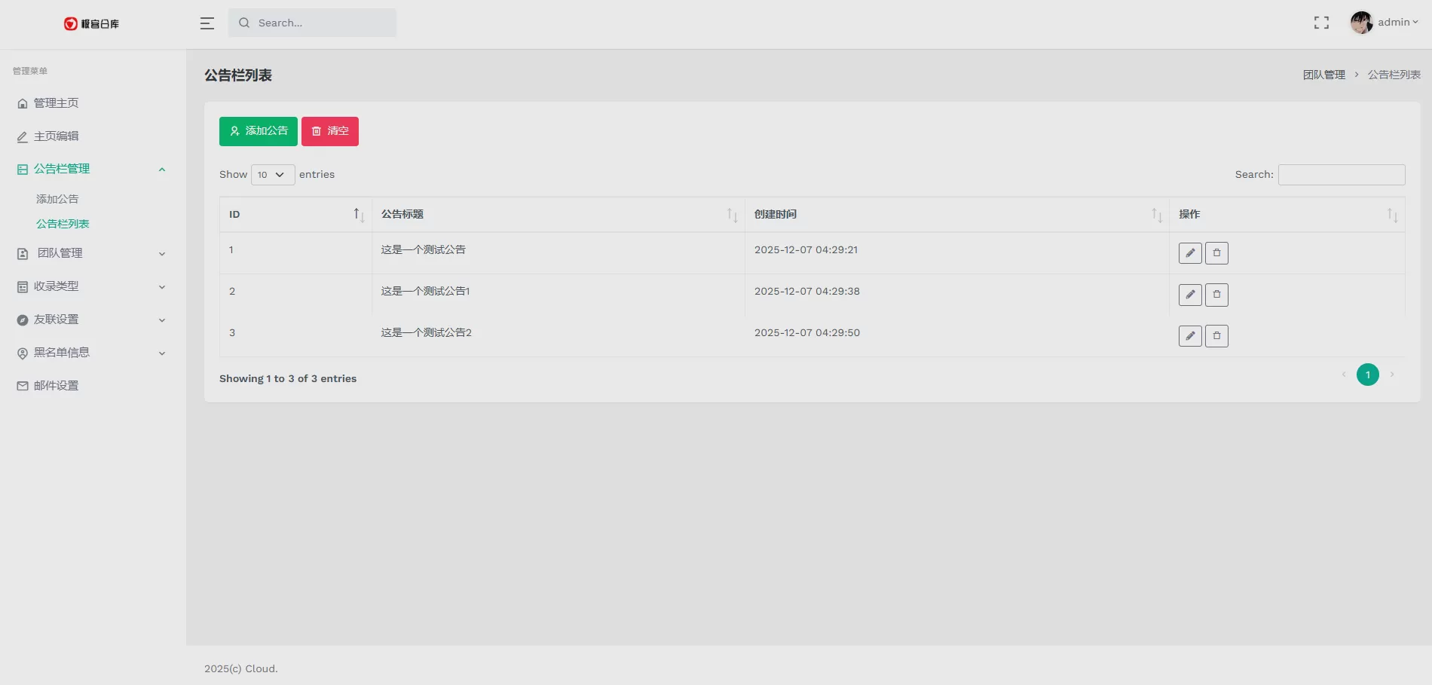Expand the 团队管理 sidebar menu

pos(91,253)
